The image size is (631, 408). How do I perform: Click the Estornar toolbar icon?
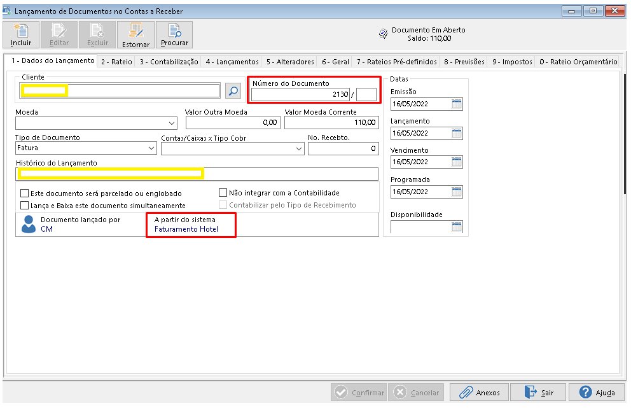135,34
